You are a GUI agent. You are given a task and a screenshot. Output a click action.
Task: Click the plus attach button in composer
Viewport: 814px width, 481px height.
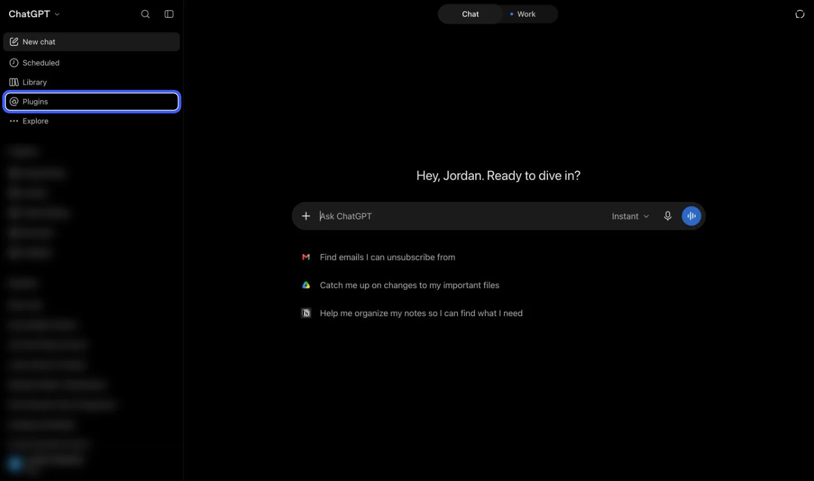[x=306, y=216]
